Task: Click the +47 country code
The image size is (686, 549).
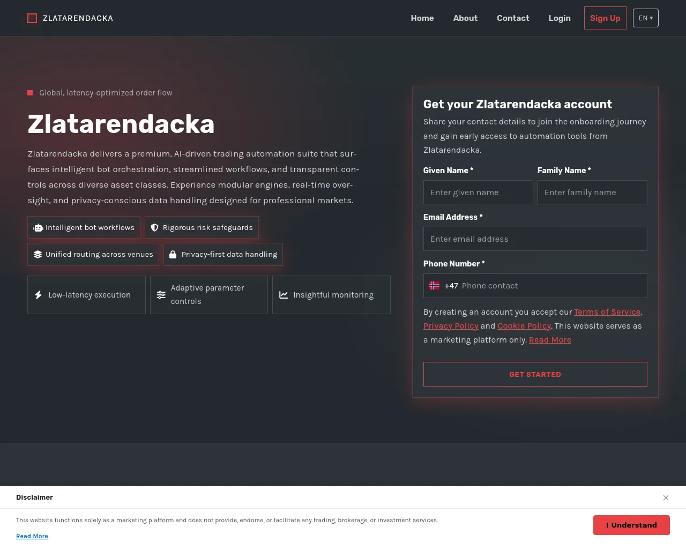Action: [451, 286]
